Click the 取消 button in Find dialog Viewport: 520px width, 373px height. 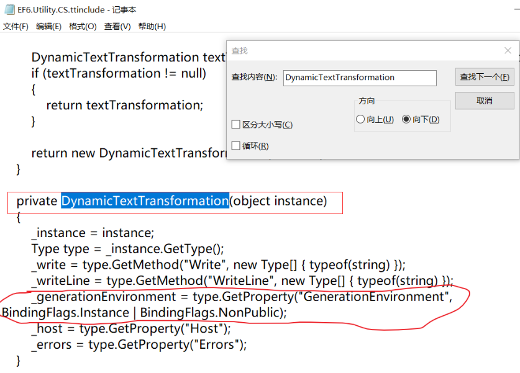[x=484, y=101]
